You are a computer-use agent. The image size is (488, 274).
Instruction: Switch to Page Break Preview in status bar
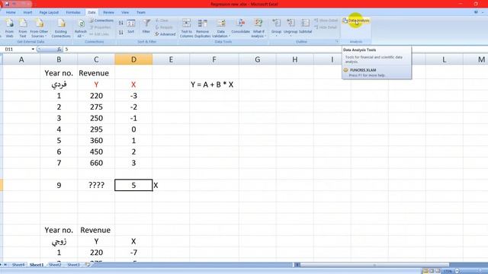[438, 271]
